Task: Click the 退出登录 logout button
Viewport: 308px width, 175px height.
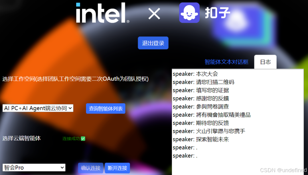Action: click(x=153, y=43)
